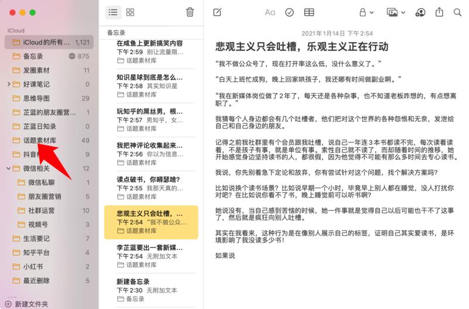The image size is (469, 309).
Task: Open the 芷蓝日知录 folder
Action: [x=49, y=126]
